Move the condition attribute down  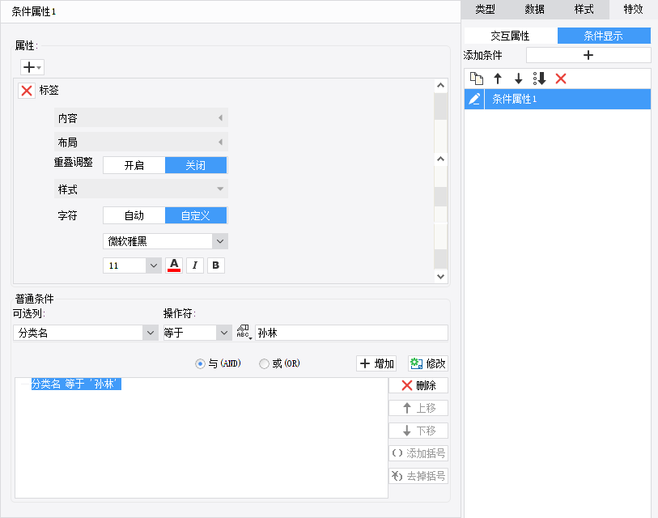point(518,79)
